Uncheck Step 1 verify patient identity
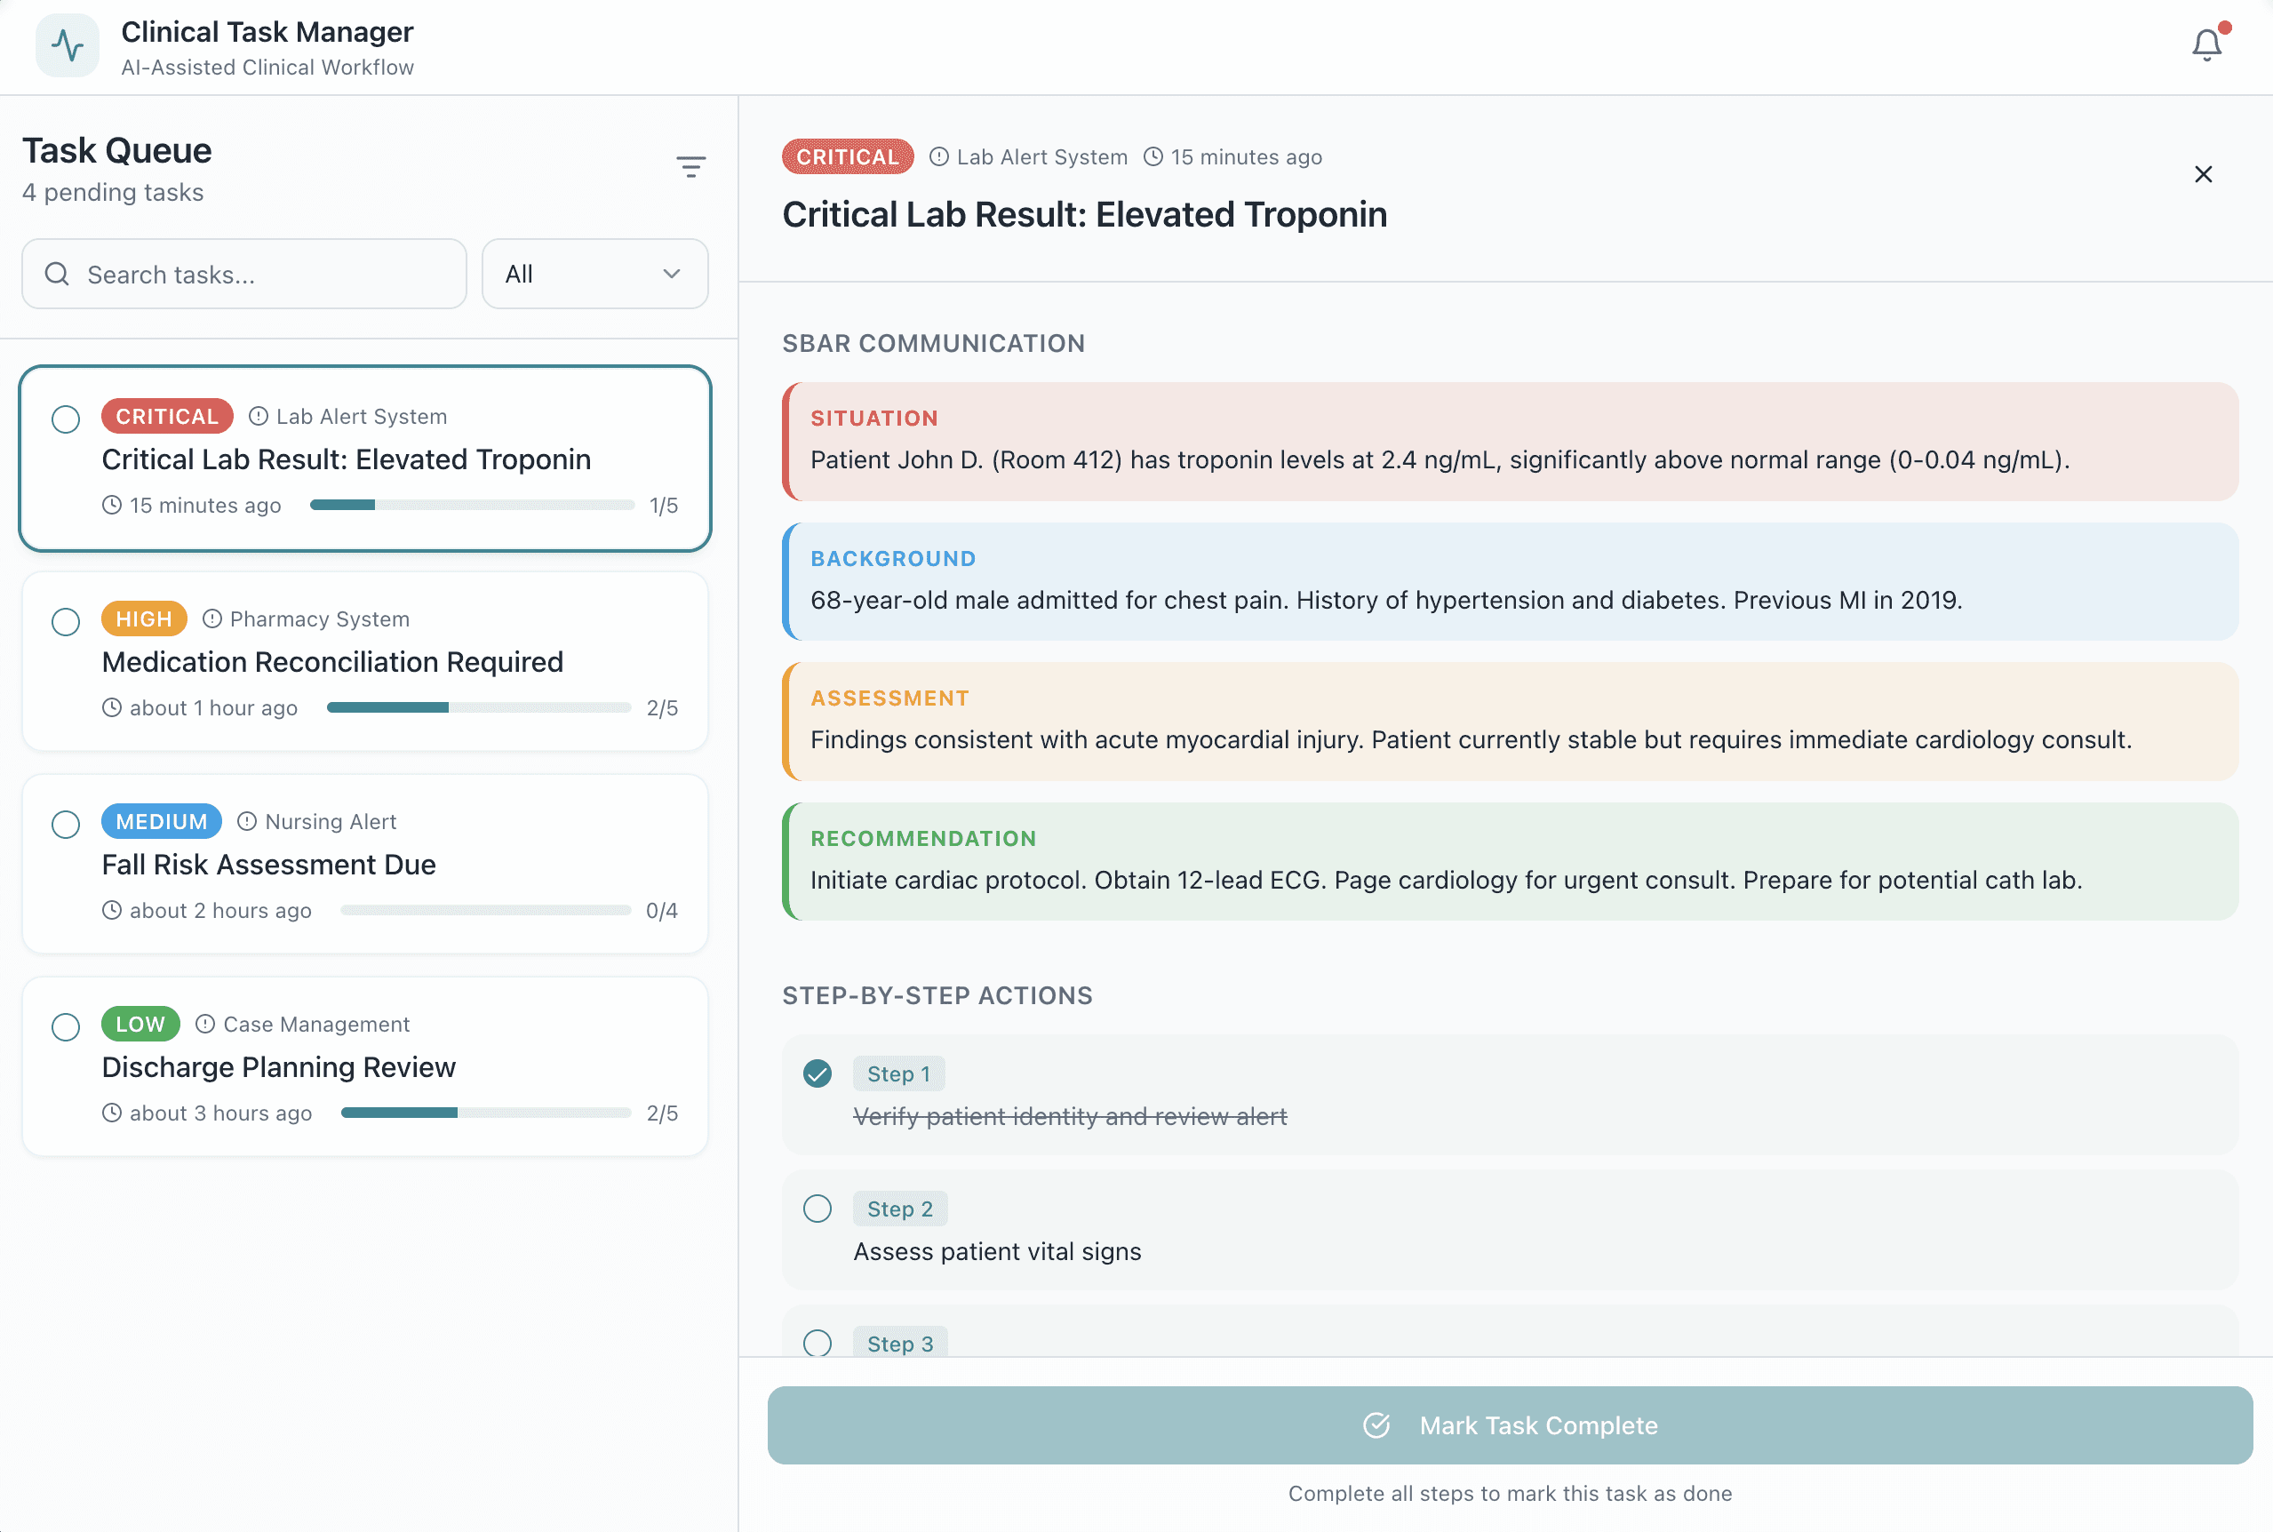 (817, 1073)
